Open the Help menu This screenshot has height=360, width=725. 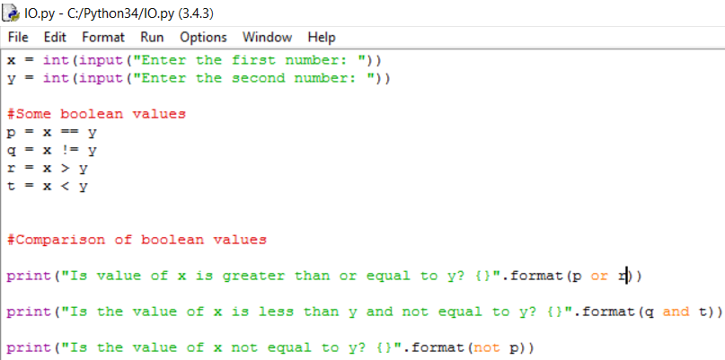(322, 37)
